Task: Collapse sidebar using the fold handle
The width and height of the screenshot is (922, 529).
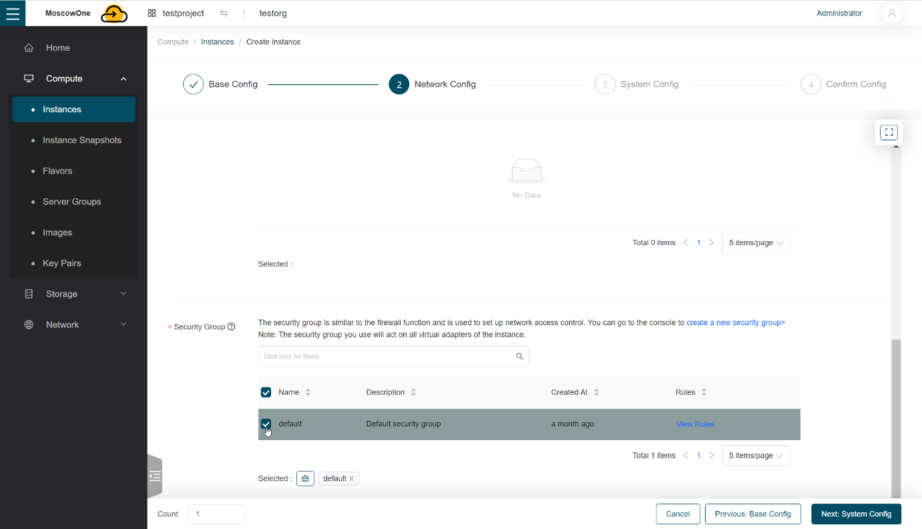Action: coord(155,476)
